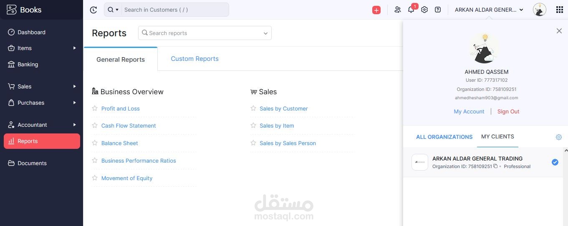The height and width of the screenshot is (226, 568).
Task: Open recent activity history clock icon
Action: click(93, 10)
